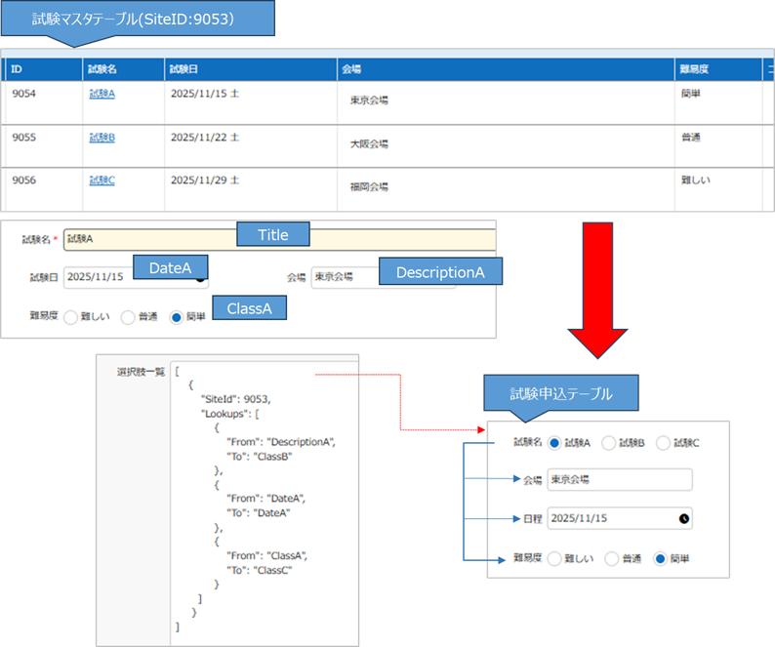Select the 試験B radio button
The height and width of the screenshot is (647, 775).
tap(609, 443)
